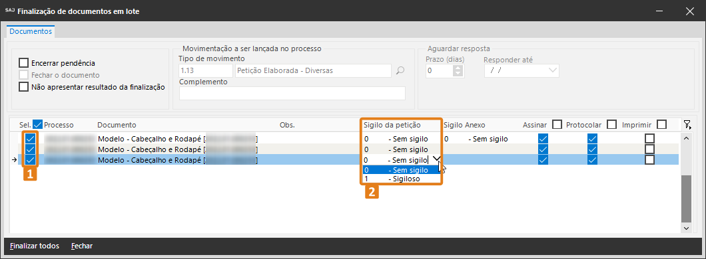Select '1 - Sigiloso' dropdown option

point(402,179)
